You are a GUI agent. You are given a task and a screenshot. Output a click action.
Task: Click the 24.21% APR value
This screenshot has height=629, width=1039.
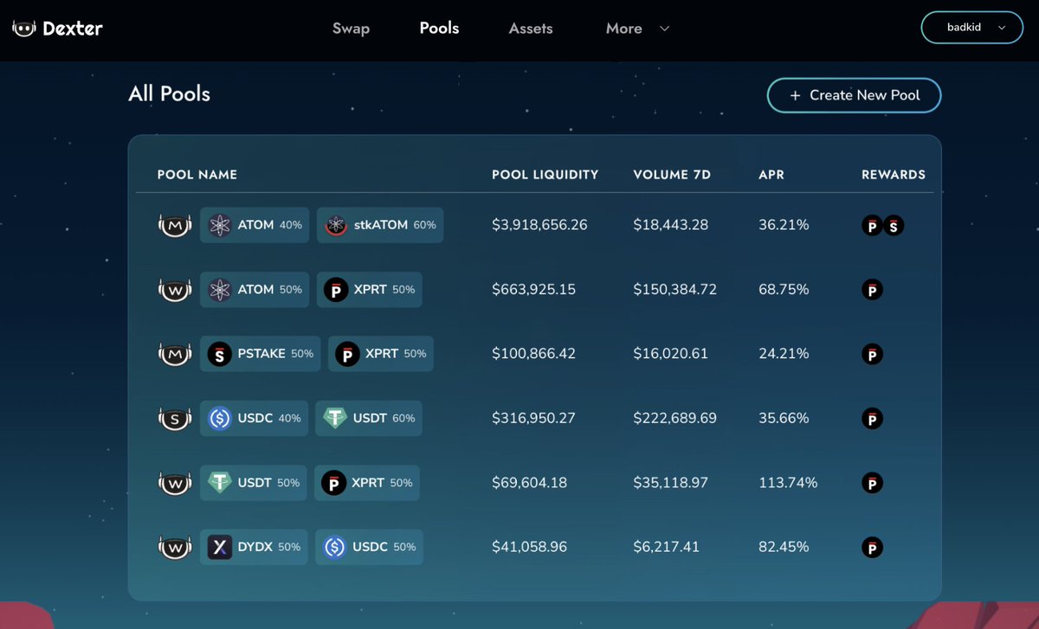coord(784,354)
